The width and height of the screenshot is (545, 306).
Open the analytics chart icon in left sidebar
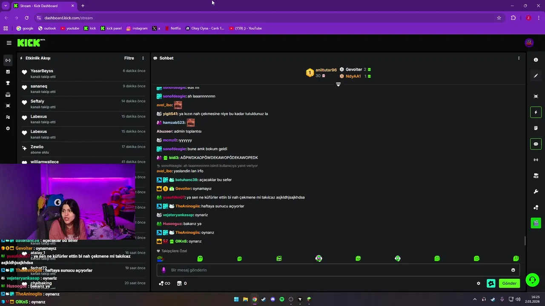[x=8, y=72]
